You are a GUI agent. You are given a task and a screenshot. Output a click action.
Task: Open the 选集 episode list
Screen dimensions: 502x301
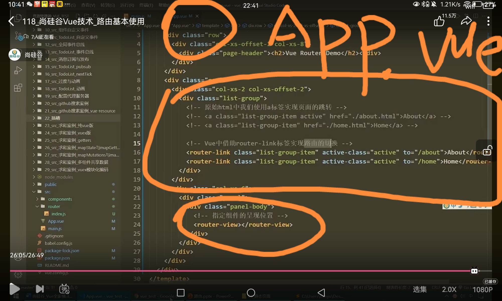[420, 289]
